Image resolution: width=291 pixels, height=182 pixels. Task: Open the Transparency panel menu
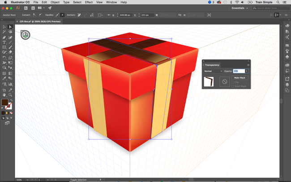click(248, 65)
